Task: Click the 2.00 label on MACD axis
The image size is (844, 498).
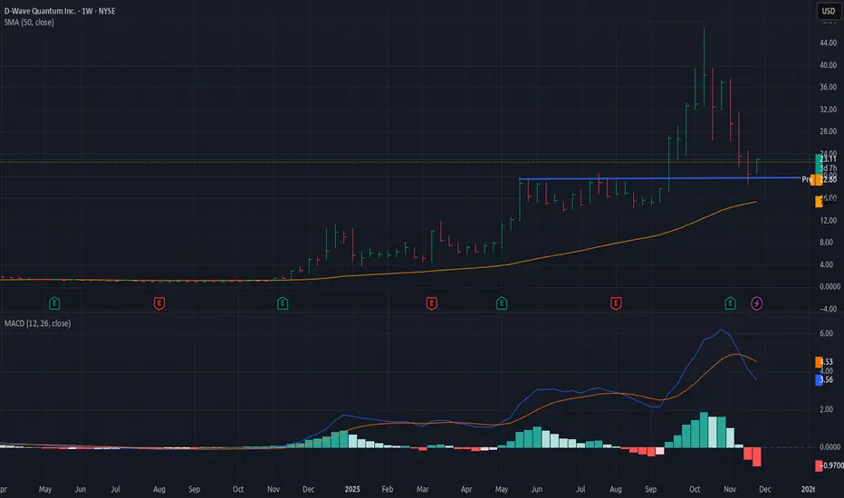Action: point(826,409)
